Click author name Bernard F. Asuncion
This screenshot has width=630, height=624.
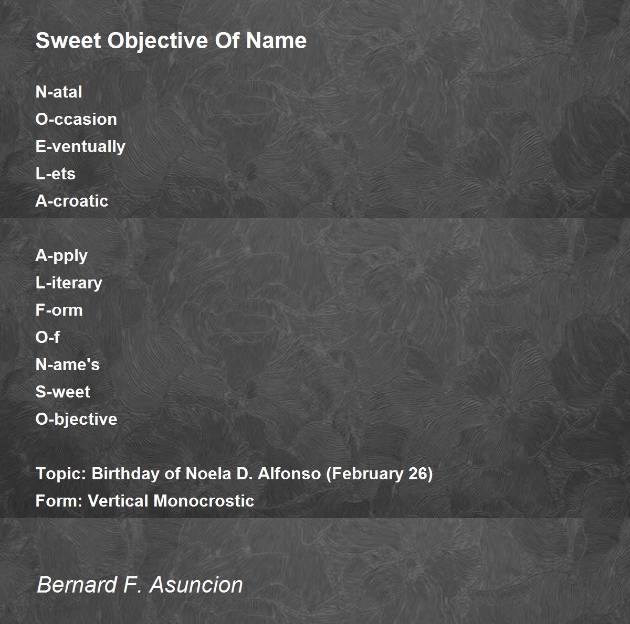click(x=140, y=585)
